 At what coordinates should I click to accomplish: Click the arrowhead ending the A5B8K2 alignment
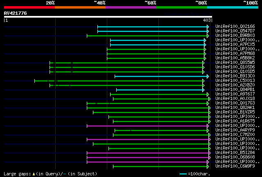pyautogui.click(x=205, y=59)
